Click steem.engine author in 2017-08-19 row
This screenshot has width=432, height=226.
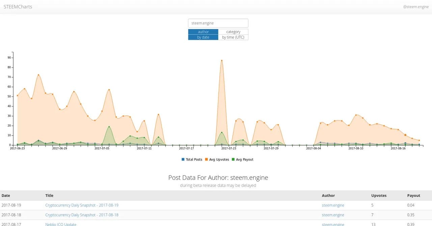pyautogui.click(x=333, y=205)
